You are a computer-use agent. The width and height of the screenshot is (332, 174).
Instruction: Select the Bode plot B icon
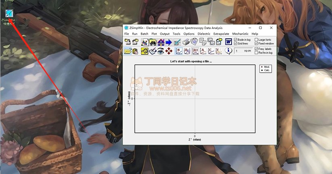pos(186,51)
